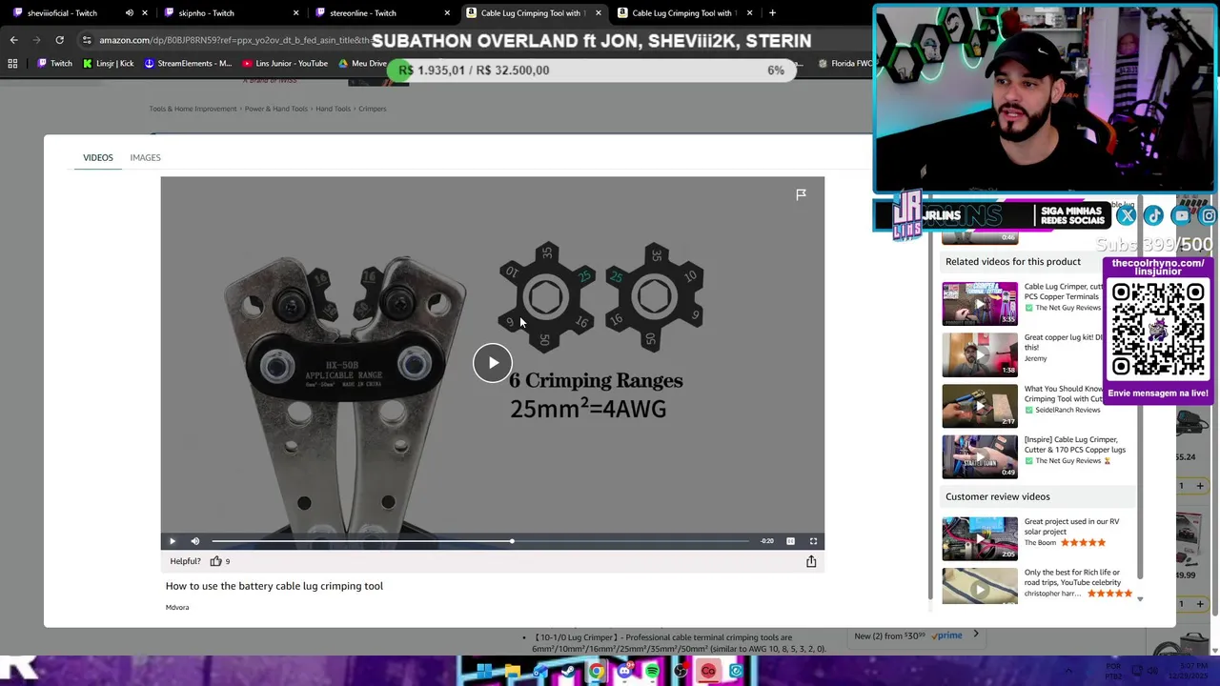Switch to the IMAGES tab

pos(145,157)
